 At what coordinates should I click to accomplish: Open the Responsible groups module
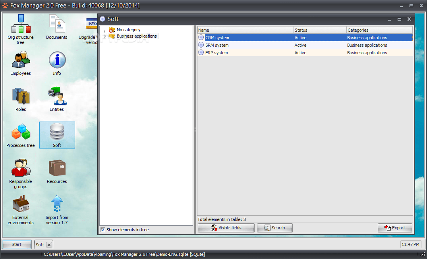[21, 170]
